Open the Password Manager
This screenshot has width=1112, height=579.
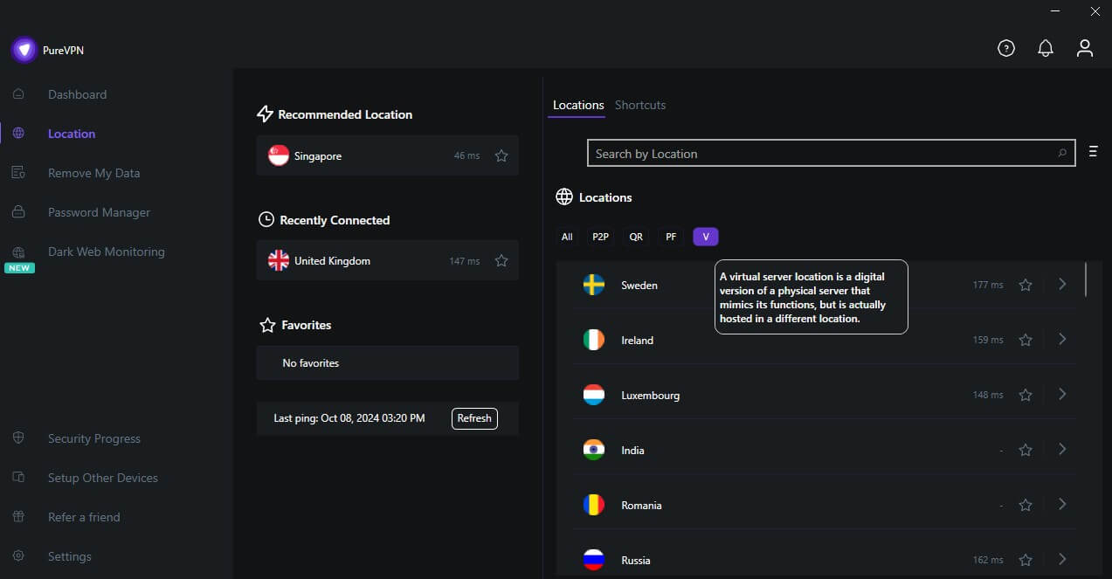click(x=98, y=211)
